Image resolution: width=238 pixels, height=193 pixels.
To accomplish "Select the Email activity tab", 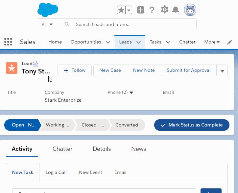I will click(120, 172).
